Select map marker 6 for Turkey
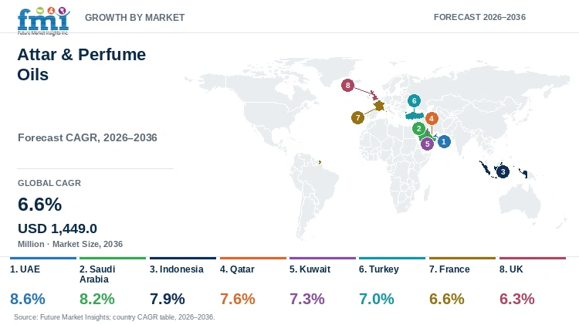Viewport: 579px width, 325px height. tap(414, 100)
